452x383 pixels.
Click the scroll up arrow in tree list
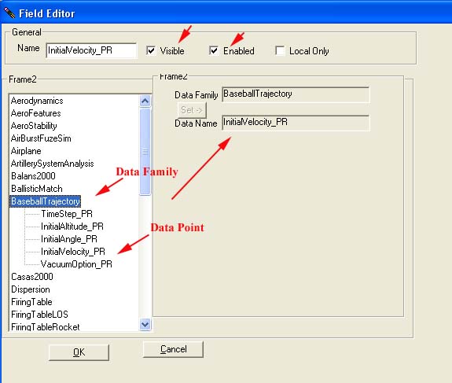(145, 101)
